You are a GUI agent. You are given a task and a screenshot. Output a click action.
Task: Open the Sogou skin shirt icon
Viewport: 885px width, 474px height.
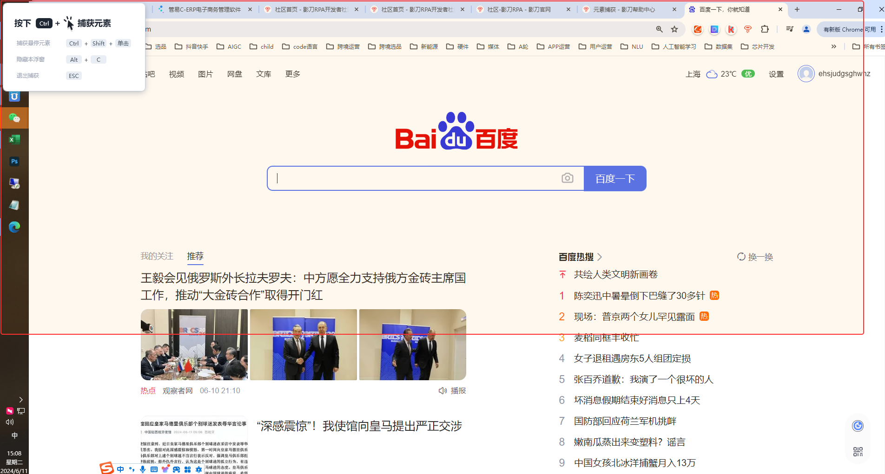point(165,469)
